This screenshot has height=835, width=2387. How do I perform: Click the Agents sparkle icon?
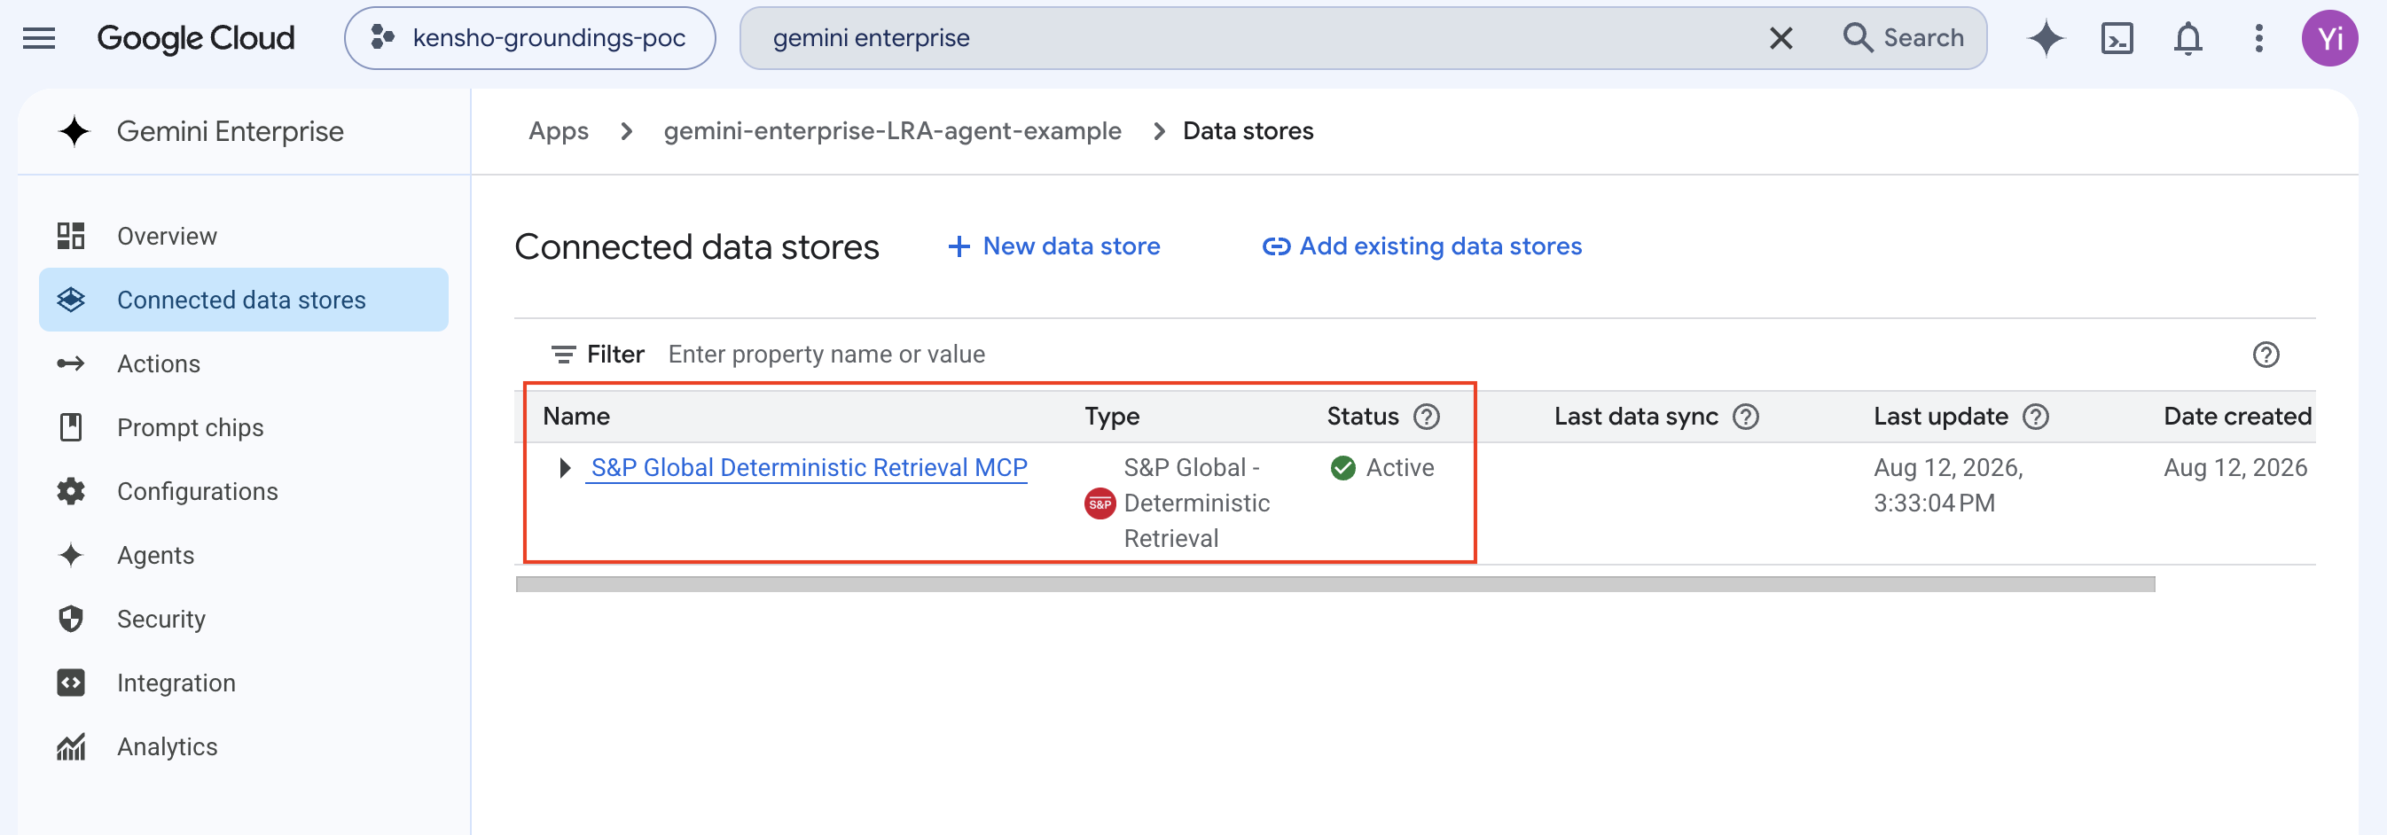[71, 555]
